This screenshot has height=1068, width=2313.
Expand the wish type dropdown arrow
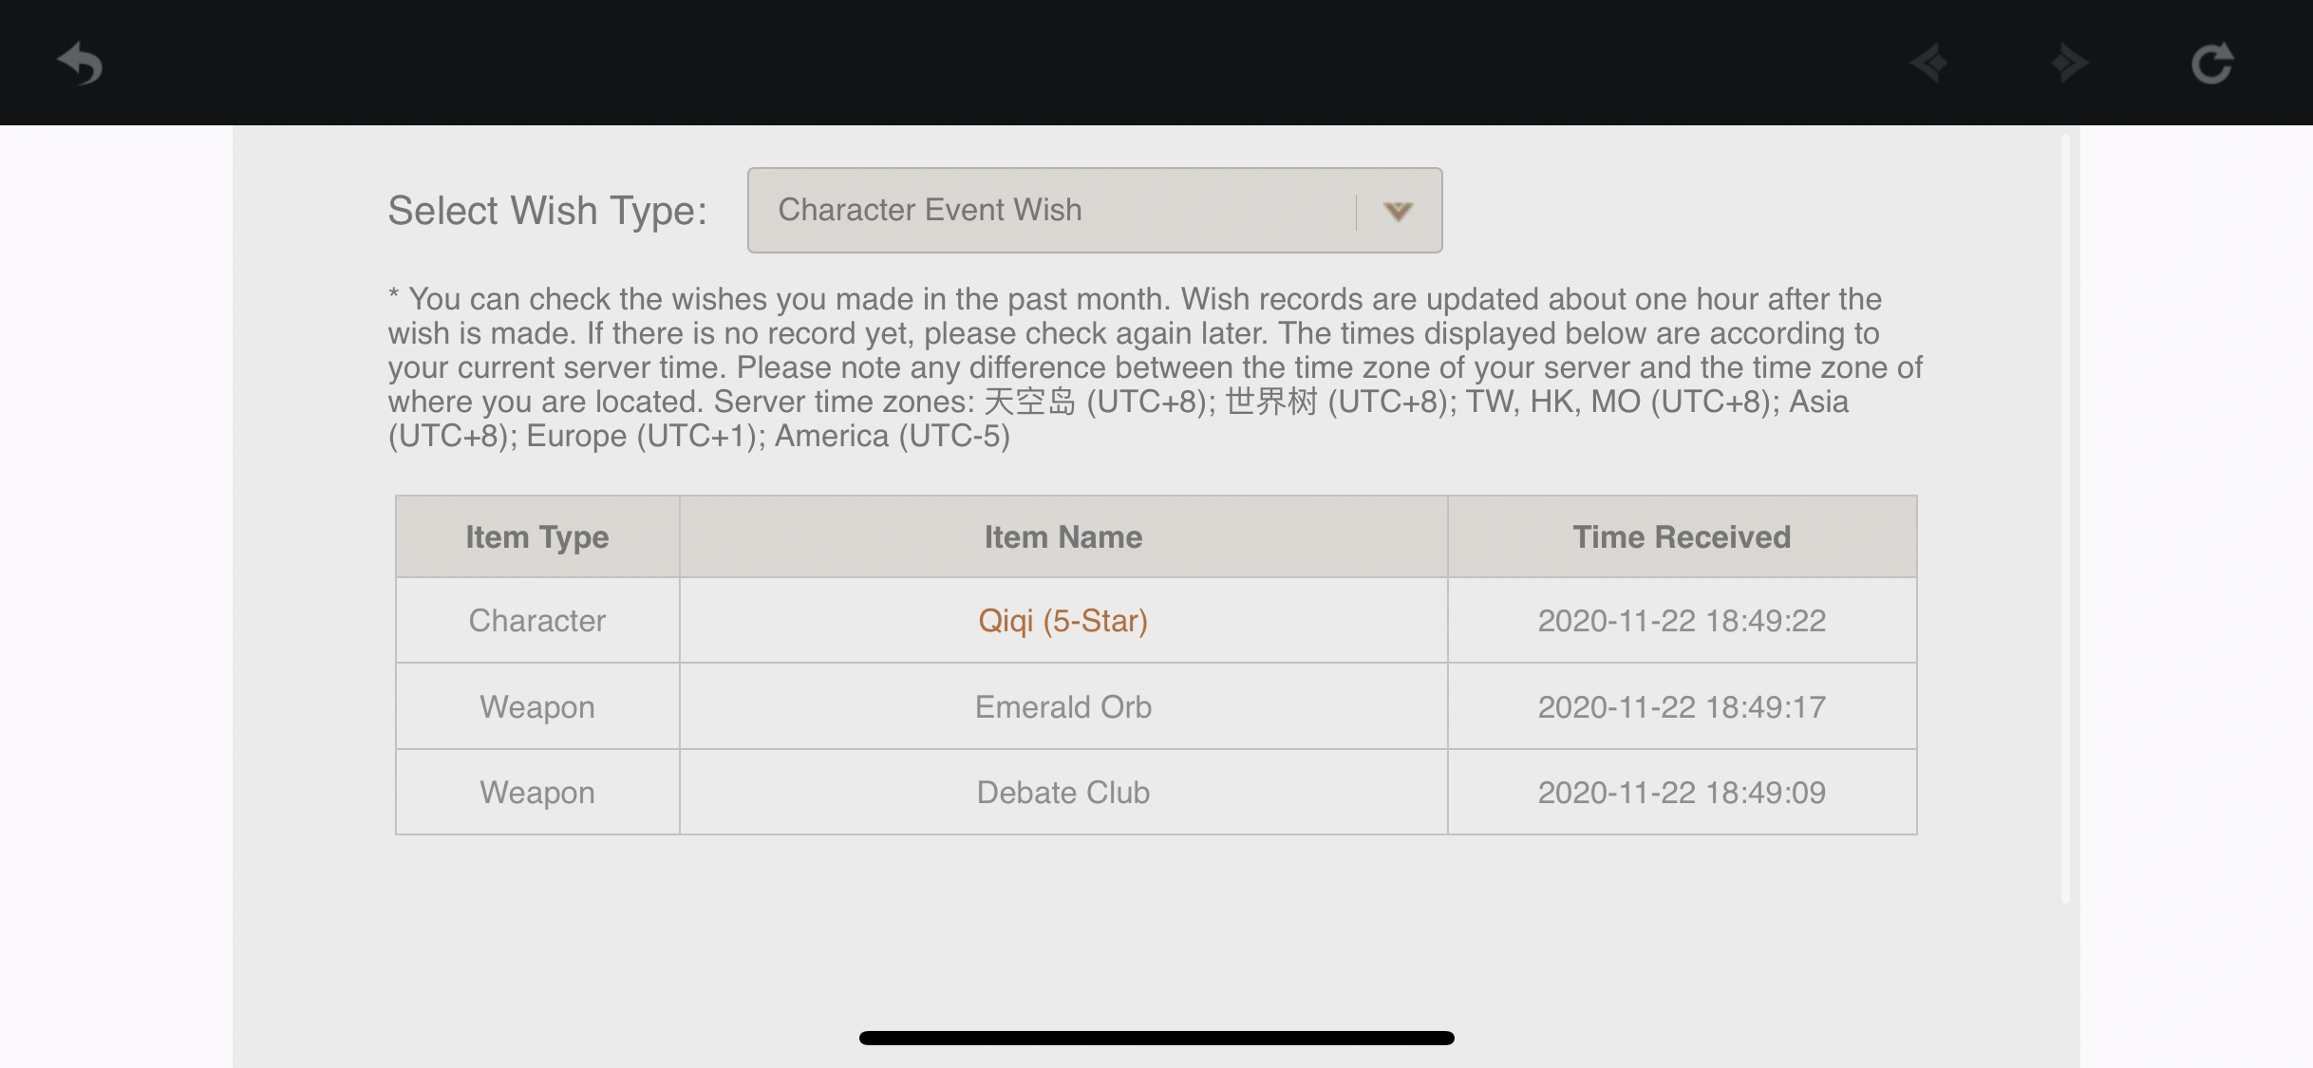tap(1398, 211)
